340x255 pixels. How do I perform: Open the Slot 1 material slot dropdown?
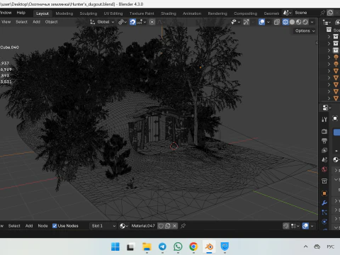(103, 226)
